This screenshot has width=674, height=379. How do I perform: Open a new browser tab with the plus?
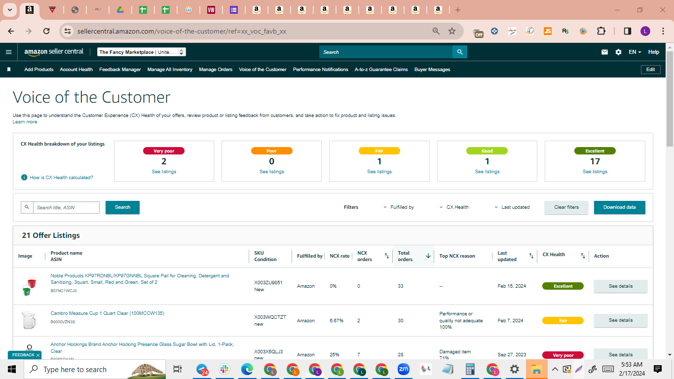[458, 10]
